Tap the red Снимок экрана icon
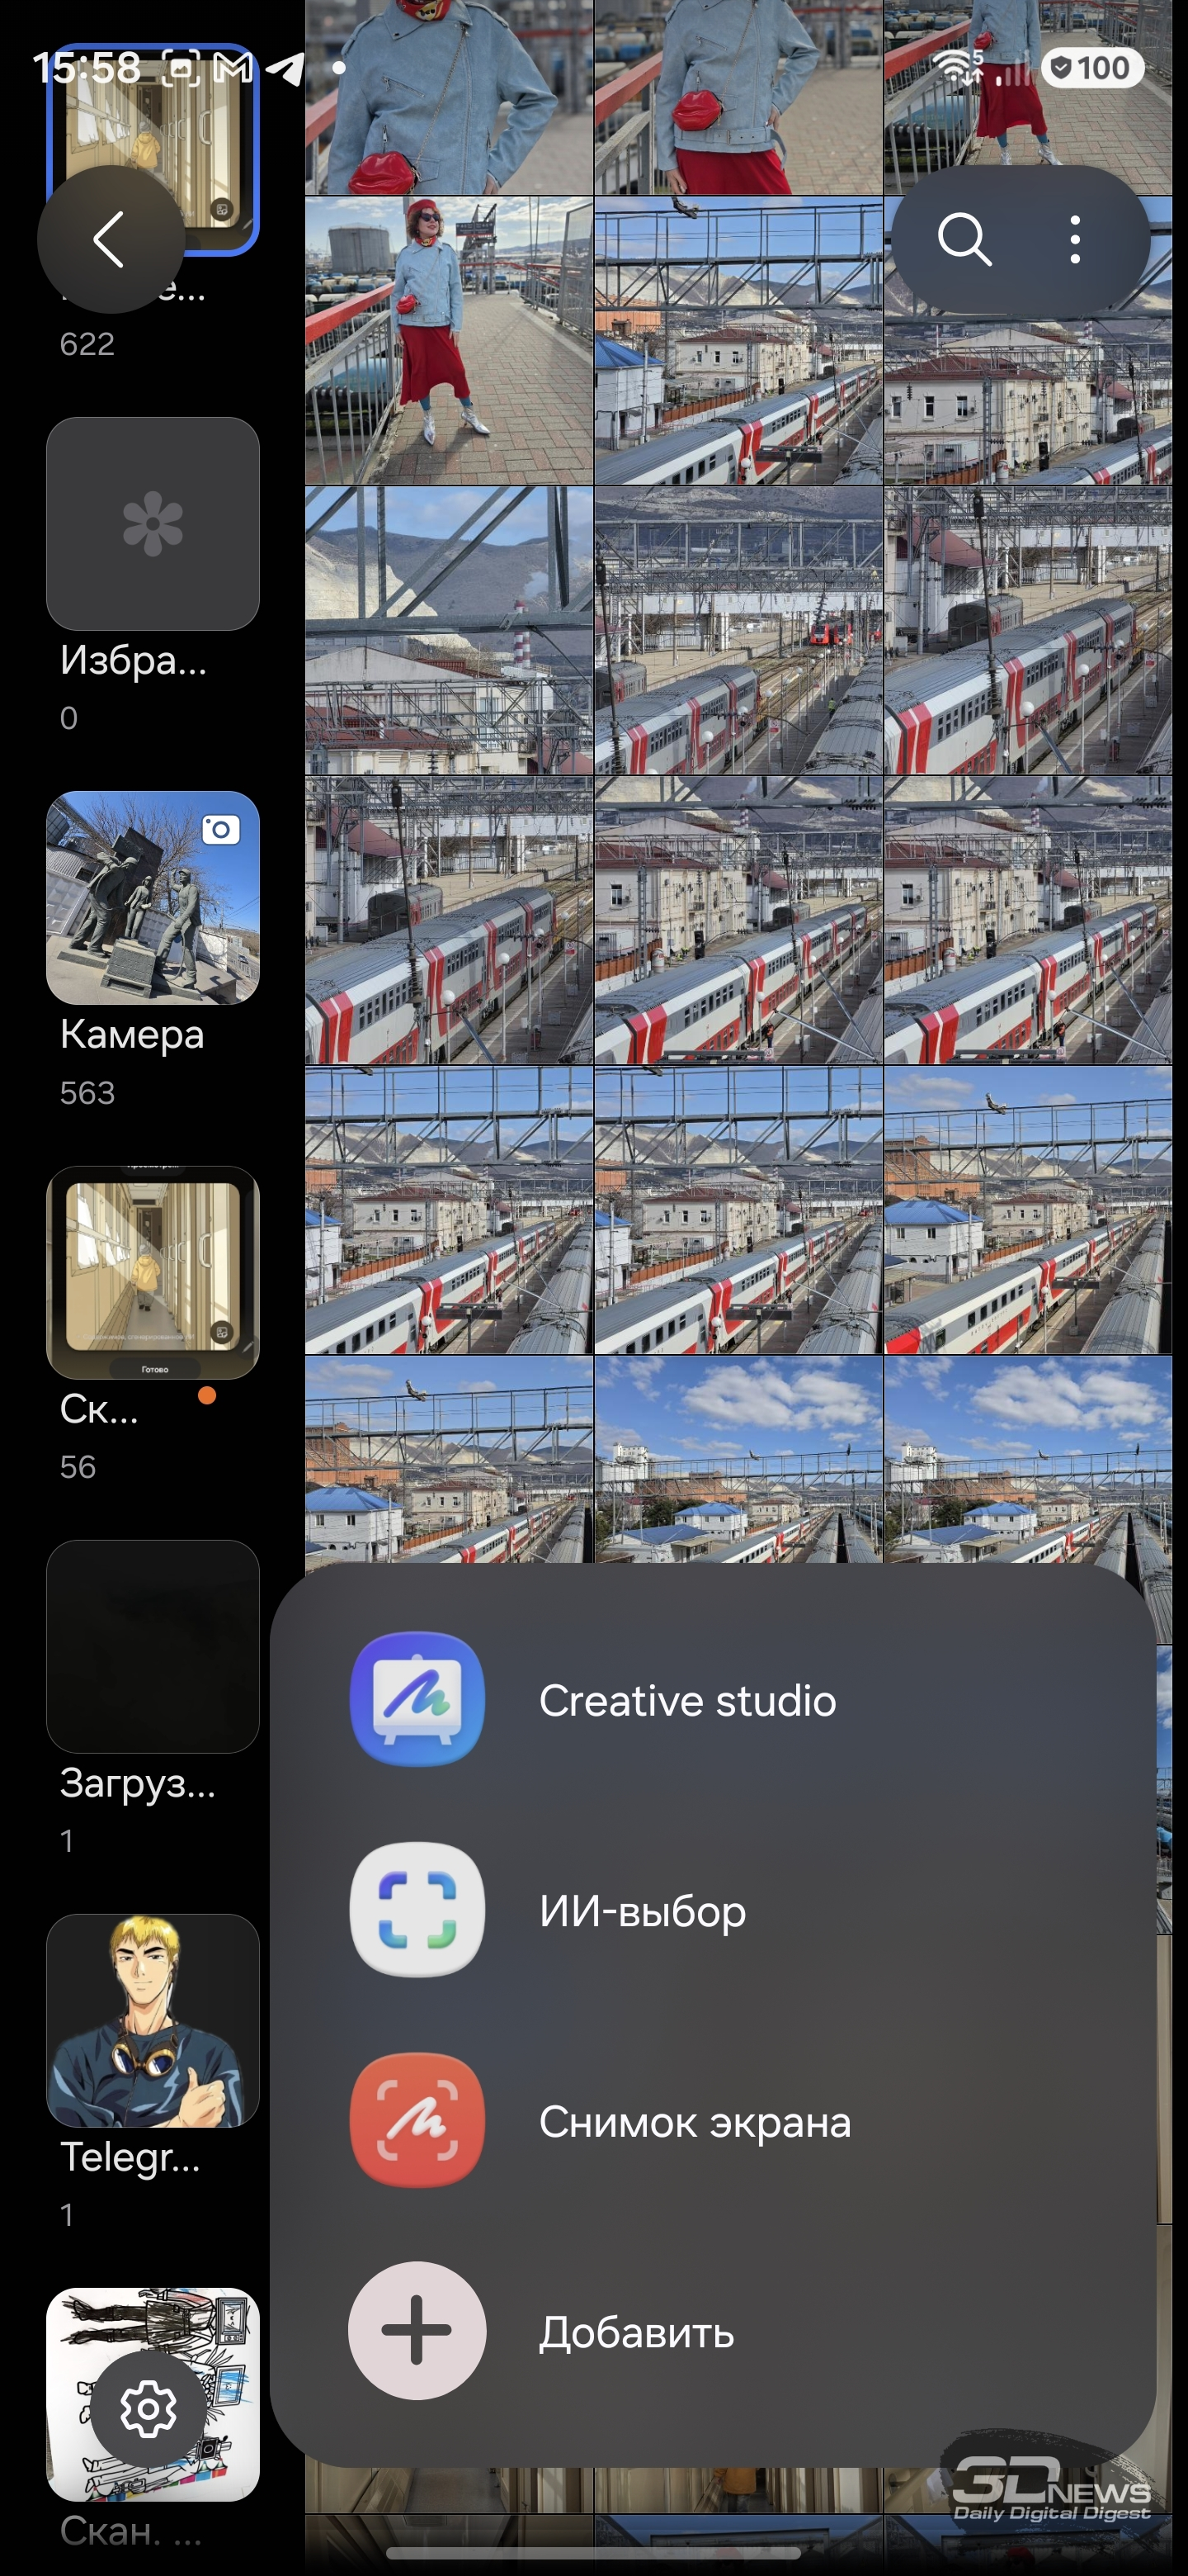Image resolution: width=1188 pixels, height=2576 pixels. point(417,2120)
